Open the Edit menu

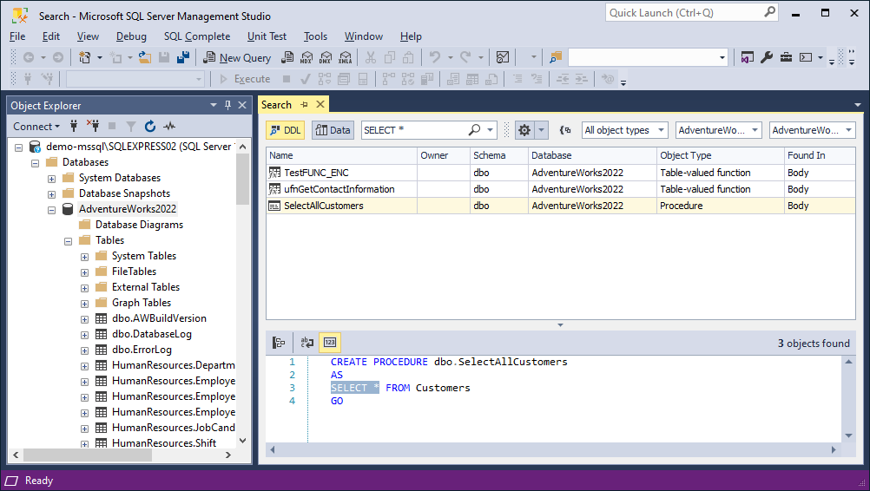(50, 36)
